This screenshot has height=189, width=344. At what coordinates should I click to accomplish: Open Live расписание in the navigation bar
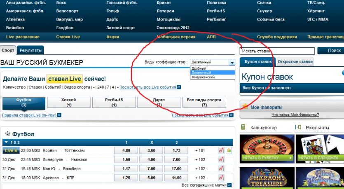point(23,37)
